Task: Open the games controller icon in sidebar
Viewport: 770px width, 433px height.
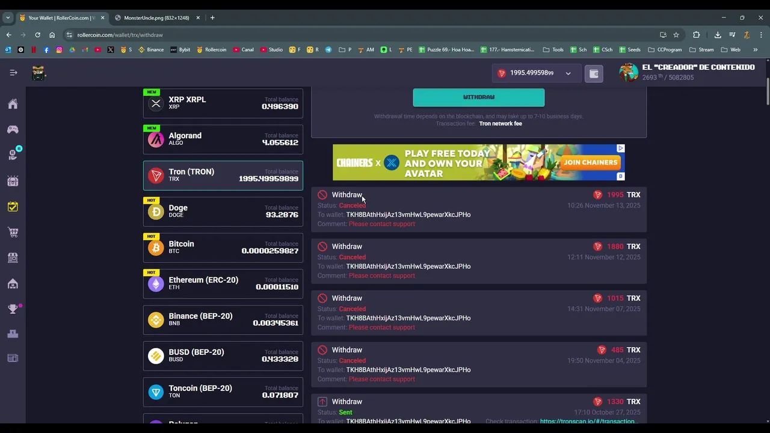Action: pyautogui.click(x=13, y=129)
